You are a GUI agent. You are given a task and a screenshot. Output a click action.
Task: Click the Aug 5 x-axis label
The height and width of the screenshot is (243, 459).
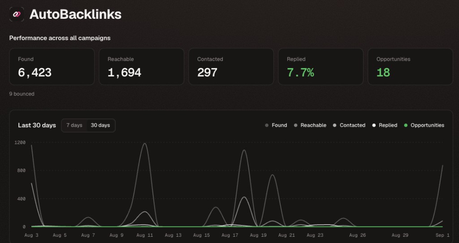(x=60, y=235)
